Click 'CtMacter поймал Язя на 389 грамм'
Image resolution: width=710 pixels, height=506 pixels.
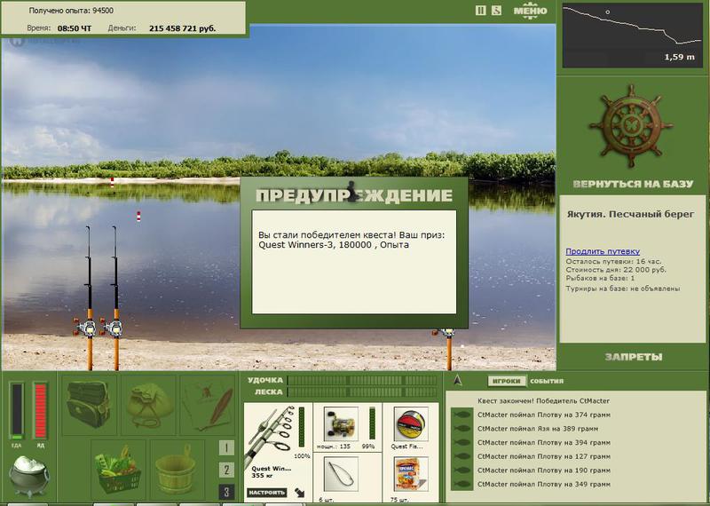(x=538, y=429)
